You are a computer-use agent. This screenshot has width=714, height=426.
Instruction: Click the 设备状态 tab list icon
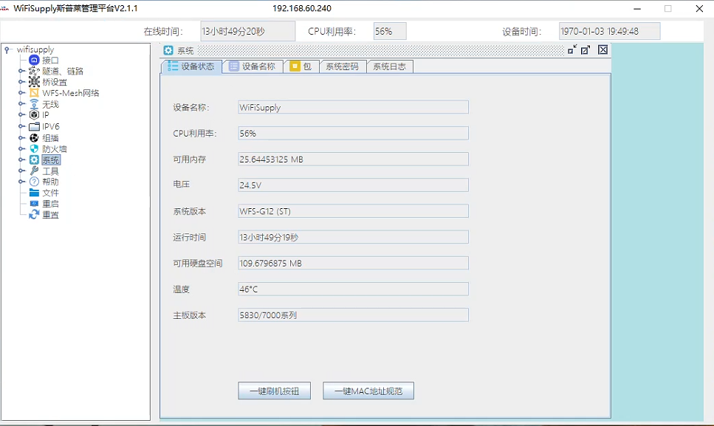click(x=173, y=66)
